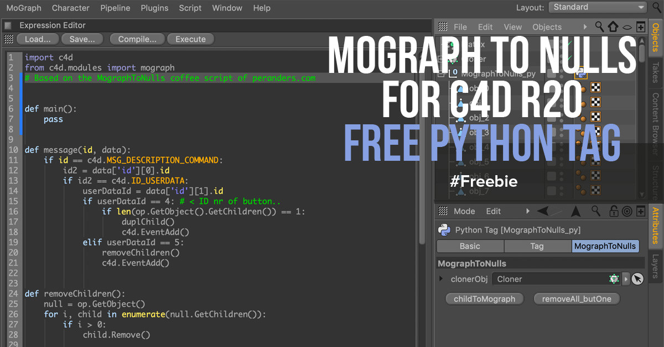Click the Compile... button
Image resolution: width=664 pixels, height=347 pixels.
pos(137,39)
